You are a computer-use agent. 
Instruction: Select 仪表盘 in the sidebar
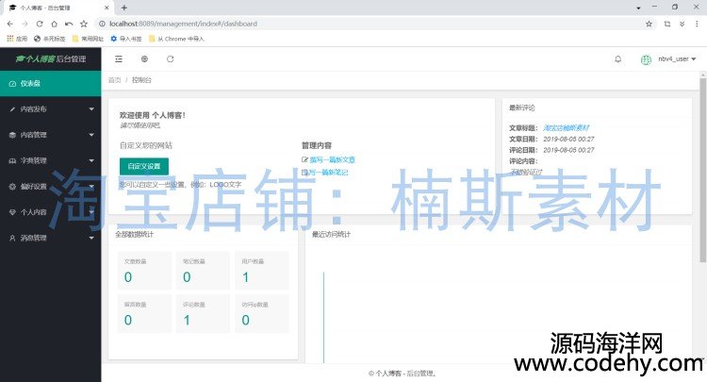(51, 84)
